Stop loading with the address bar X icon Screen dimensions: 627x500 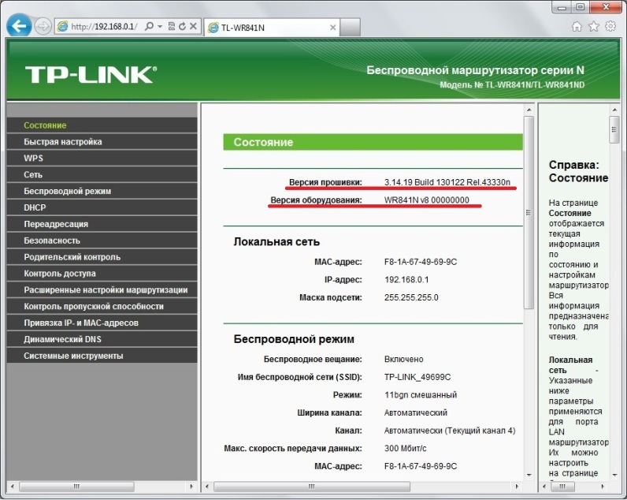[x=193, y=27]
